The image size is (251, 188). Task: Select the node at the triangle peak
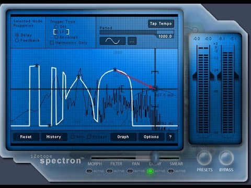(78, 76)
